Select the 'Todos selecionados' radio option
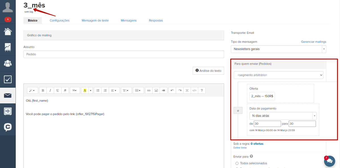 (x=237, y=163)
